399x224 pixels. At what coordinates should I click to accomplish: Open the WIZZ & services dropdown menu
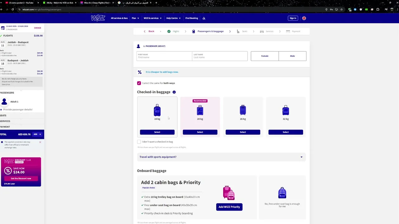click(x=152, y=18)
